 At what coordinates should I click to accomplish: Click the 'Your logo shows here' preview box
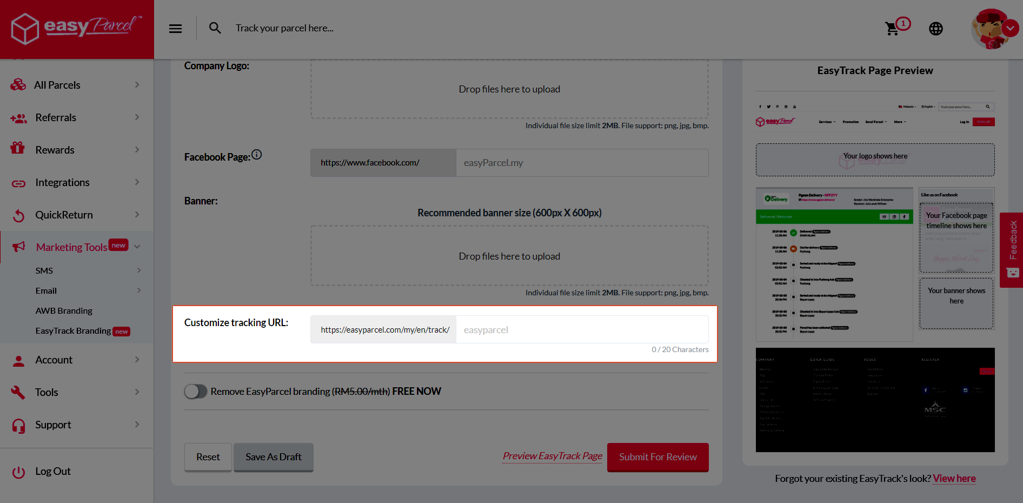(875, 160)
